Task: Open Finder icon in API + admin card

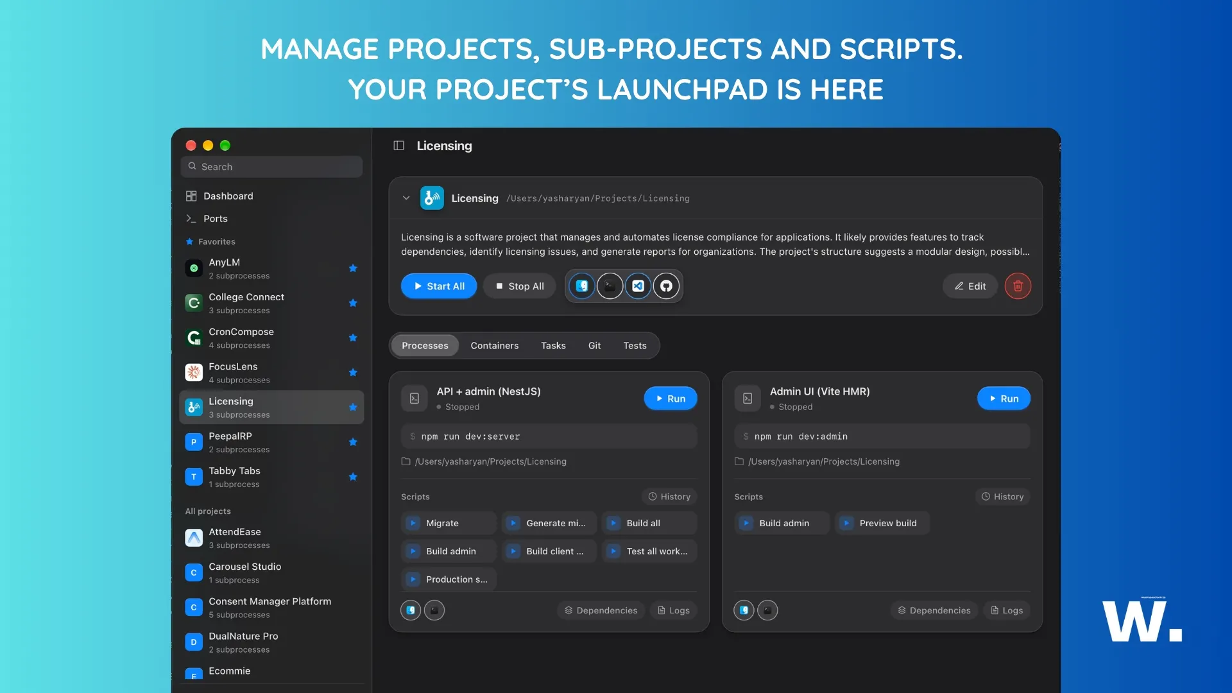Action: [x=411, y=610]
